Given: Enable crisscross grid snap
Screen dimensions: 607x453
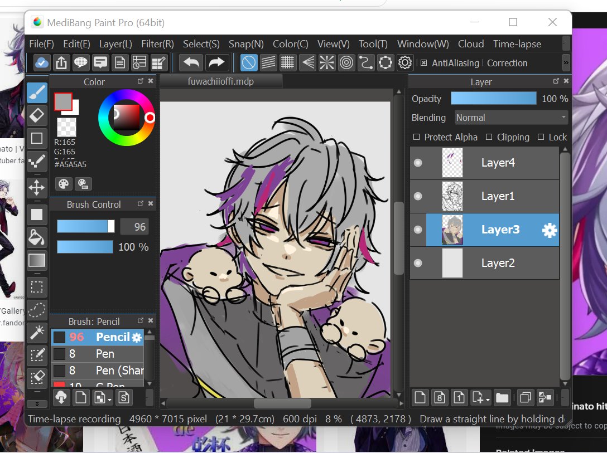Looking at the screenshot, I should click(x=288, y=62).
